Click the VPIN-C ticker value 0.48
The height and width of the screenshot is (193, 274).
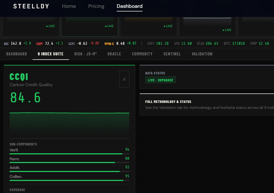(120, 43)
